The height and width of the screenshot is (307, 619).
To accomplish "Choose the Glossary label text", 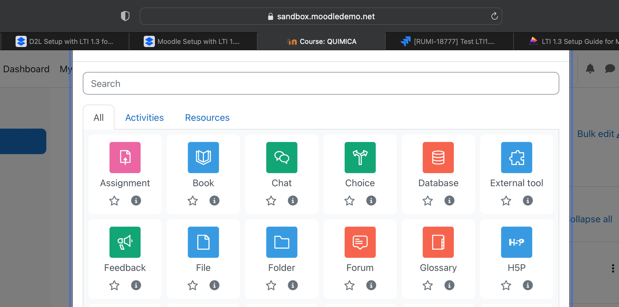I will pos(438,268).
